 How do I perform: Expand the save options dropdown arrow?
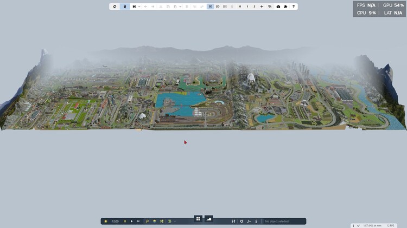pos(139,6)
